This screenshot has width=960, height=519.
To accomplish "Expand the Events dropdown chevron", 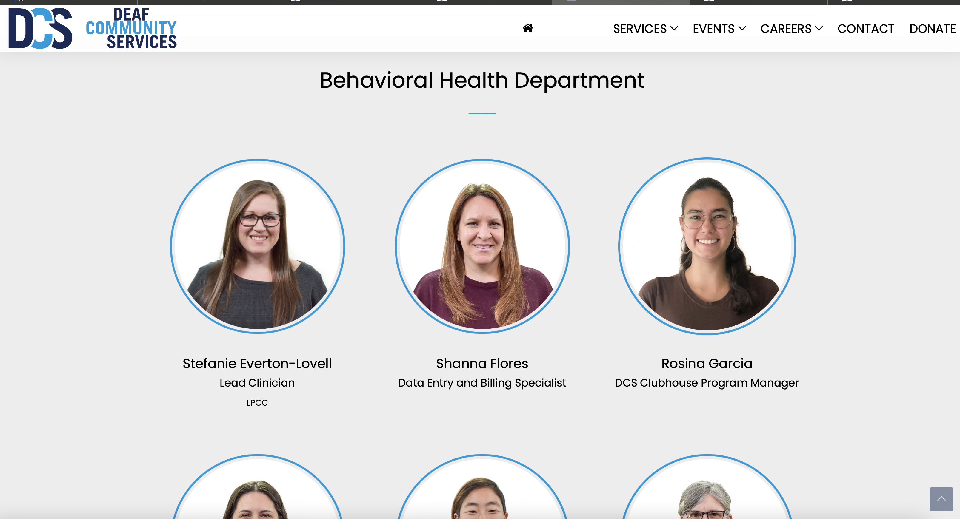I will click(x=742, y=28).
